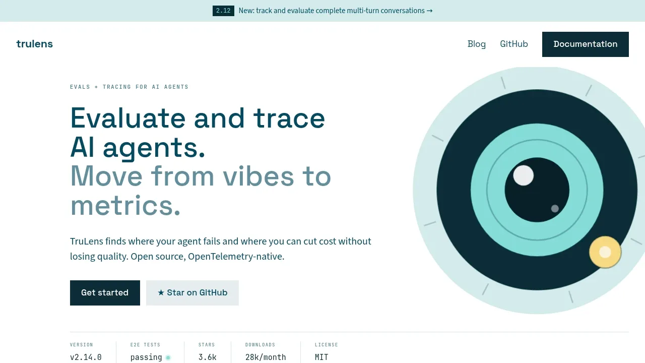Click the E2E tests passing text
Screen dimensions: 645x363
pos(146,357)
